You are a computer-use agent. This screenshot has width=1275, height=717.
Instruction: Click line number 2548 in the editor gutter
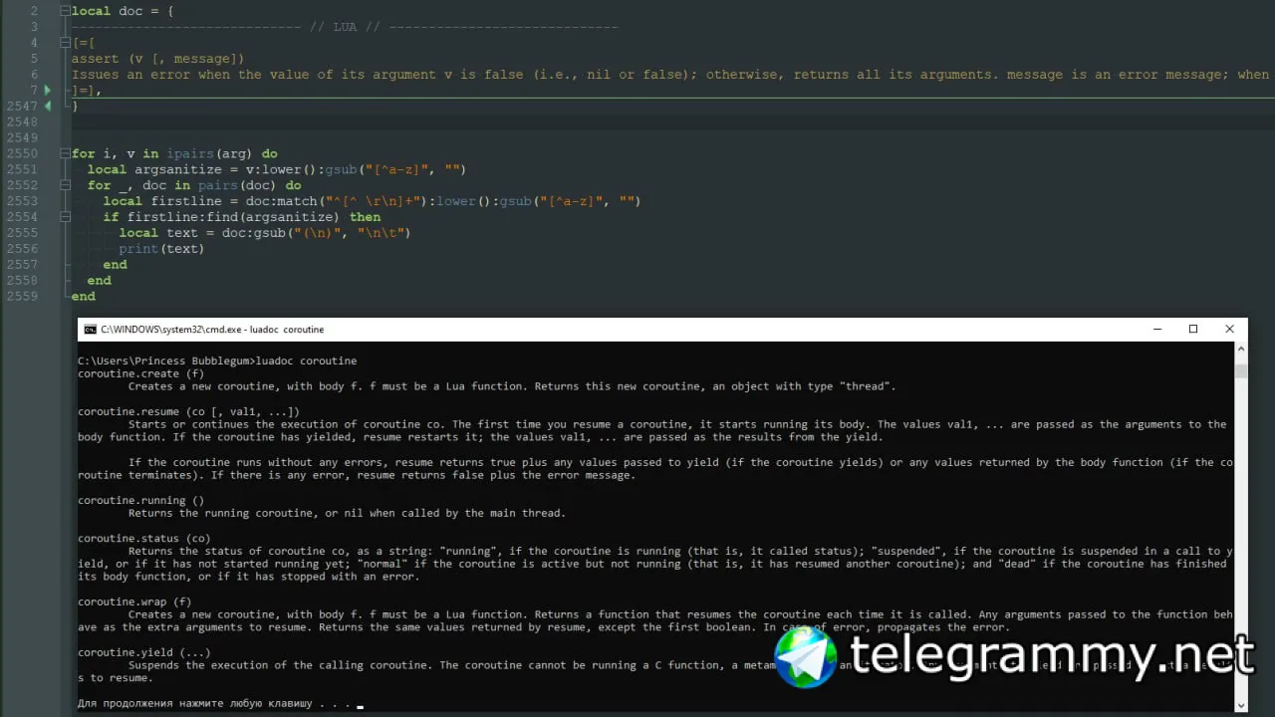[22, 121]
